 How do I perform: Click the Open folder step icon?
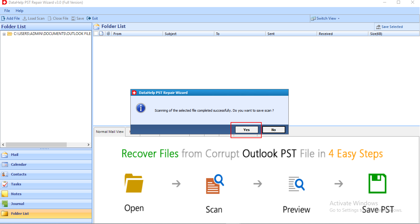134,183
